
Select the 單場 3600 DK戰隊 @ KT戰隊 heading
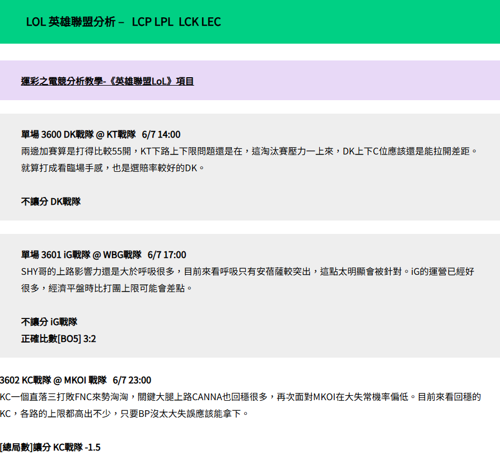tap(101, 134)
